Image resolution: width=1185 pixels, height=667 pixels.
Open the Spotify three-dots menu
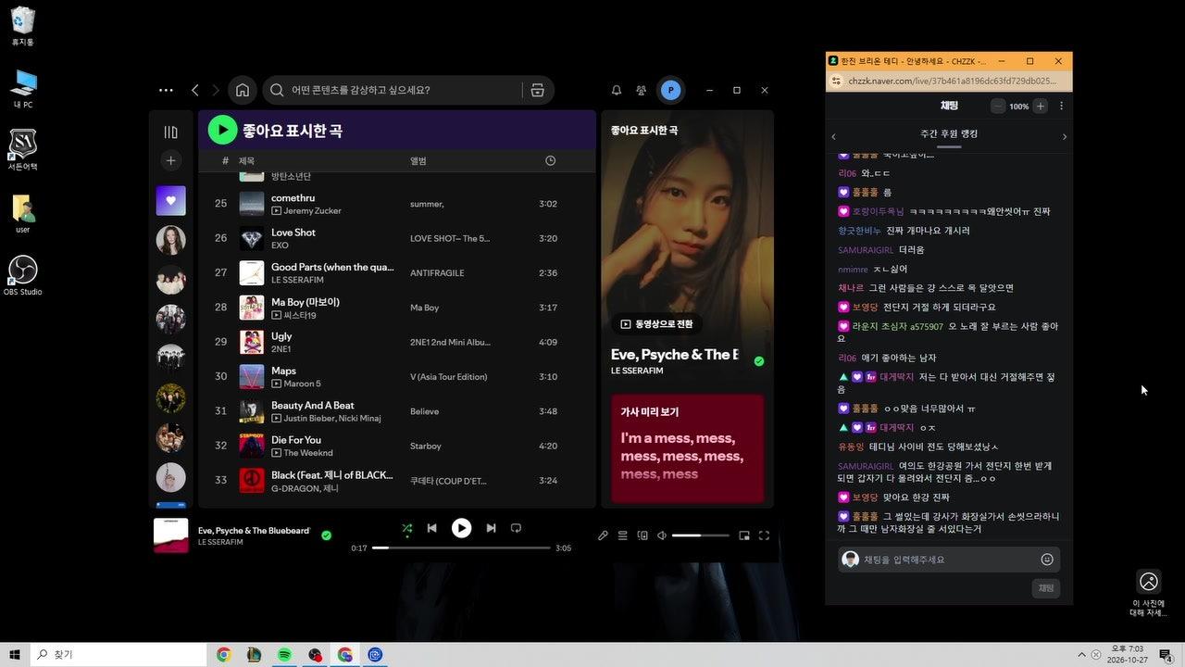[x=166, y=90]
